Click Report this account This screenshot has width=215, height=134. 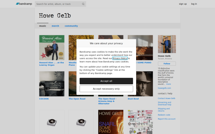coord(167,119)
